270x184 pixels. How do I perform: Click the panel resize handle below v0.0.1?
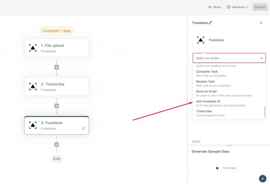pos(229,145)
